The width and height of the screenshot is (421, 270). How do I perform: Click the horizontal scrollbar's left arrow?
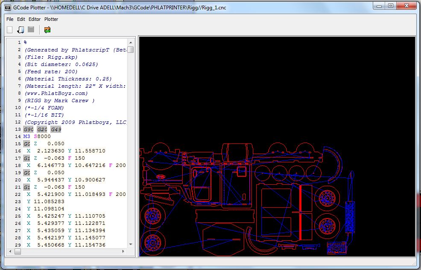click(10, 252)
